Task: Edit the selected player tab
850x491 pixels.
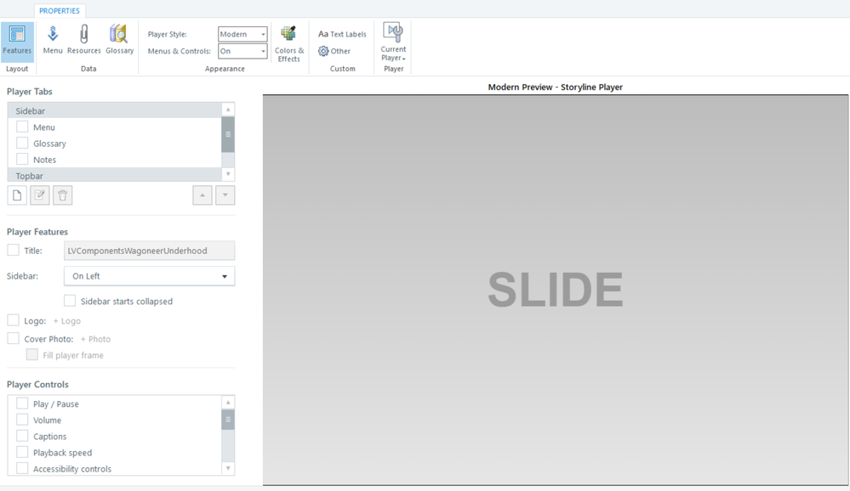Action: click(40, 195)
